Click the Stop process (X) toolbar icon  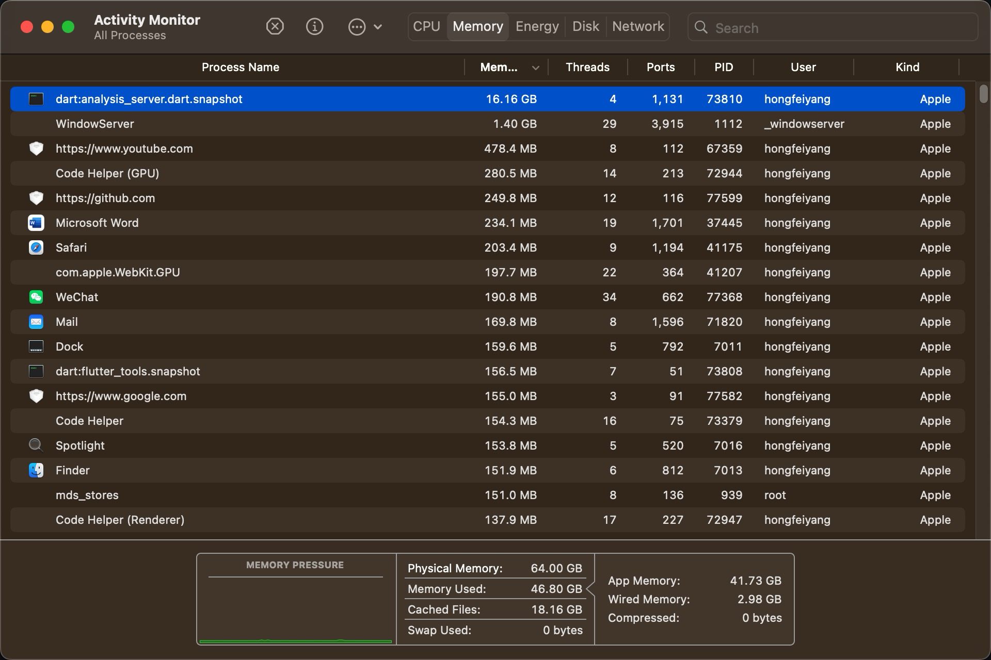(x=275, y=26)
